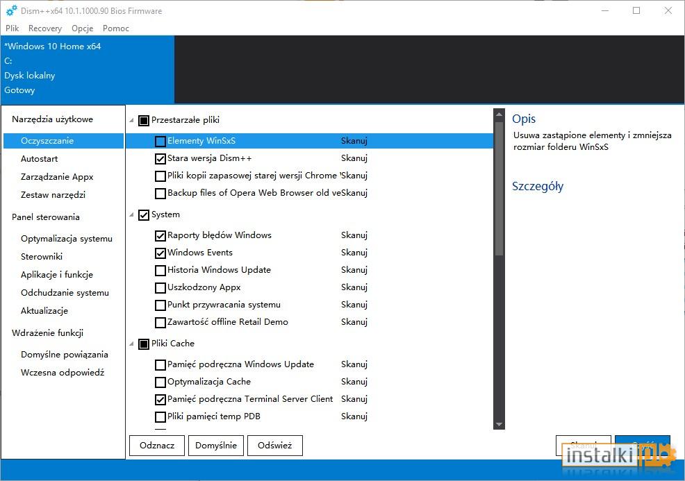Open the Szczegóły link

[x=537, y=186]
